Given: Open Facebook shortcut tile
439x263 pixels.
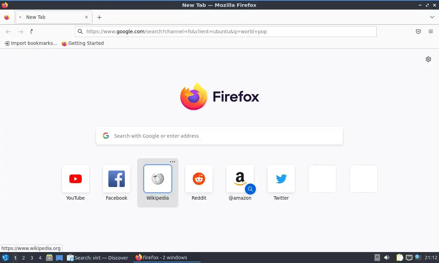Looking at the screenshot, I should click(x=117, y=179).
